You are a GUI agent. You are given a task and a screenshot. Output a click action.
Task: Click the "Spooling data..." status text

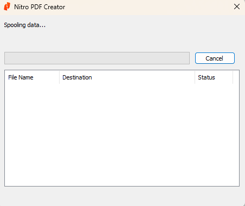tap(25, 25)
